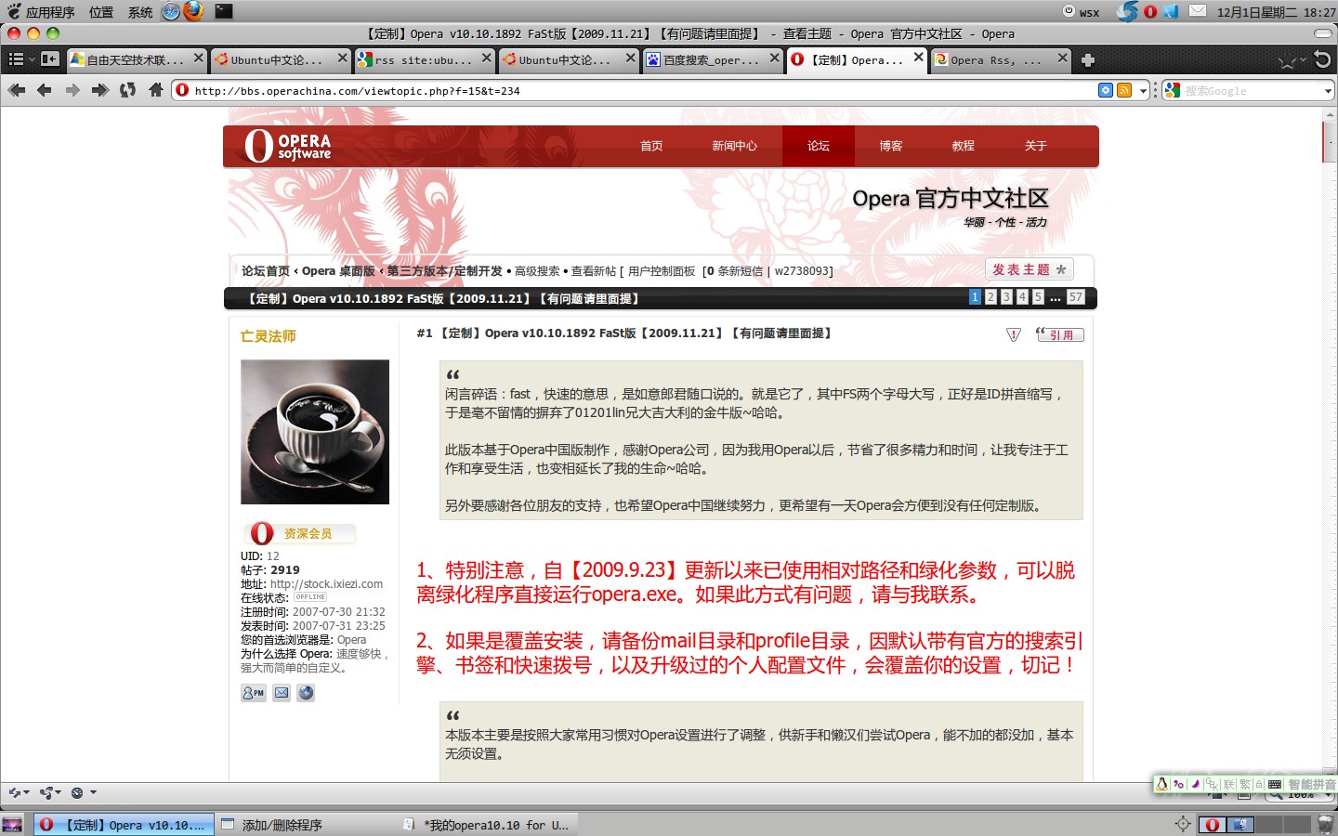This screenshot has height=836, width=1338.
Task: Open http://stock.ixiezi.com address link
Action: (326, 584)
